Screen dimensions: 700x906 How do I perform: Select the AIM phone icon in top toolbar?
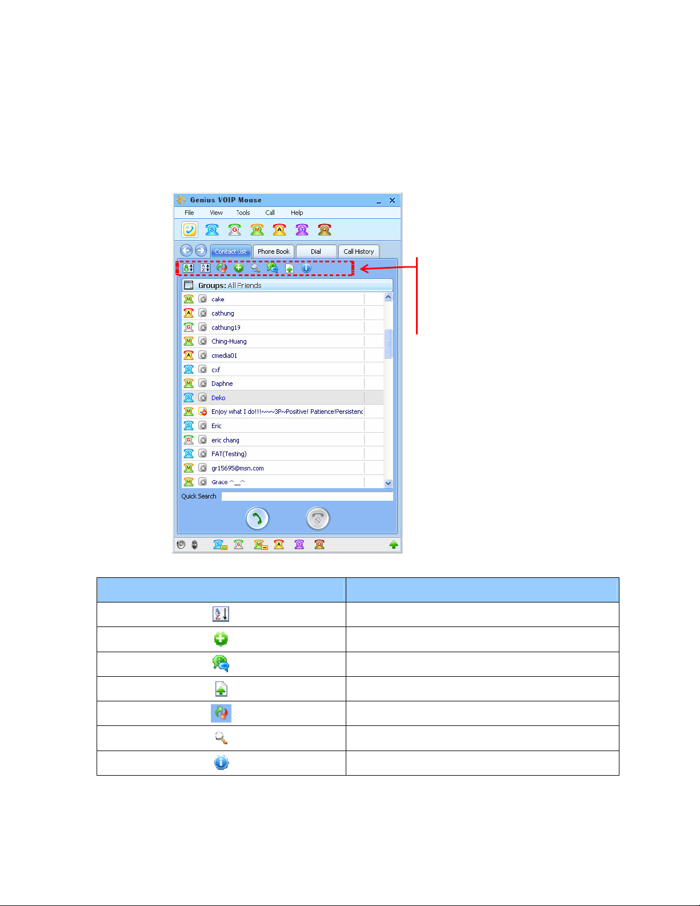pos(279,230)
